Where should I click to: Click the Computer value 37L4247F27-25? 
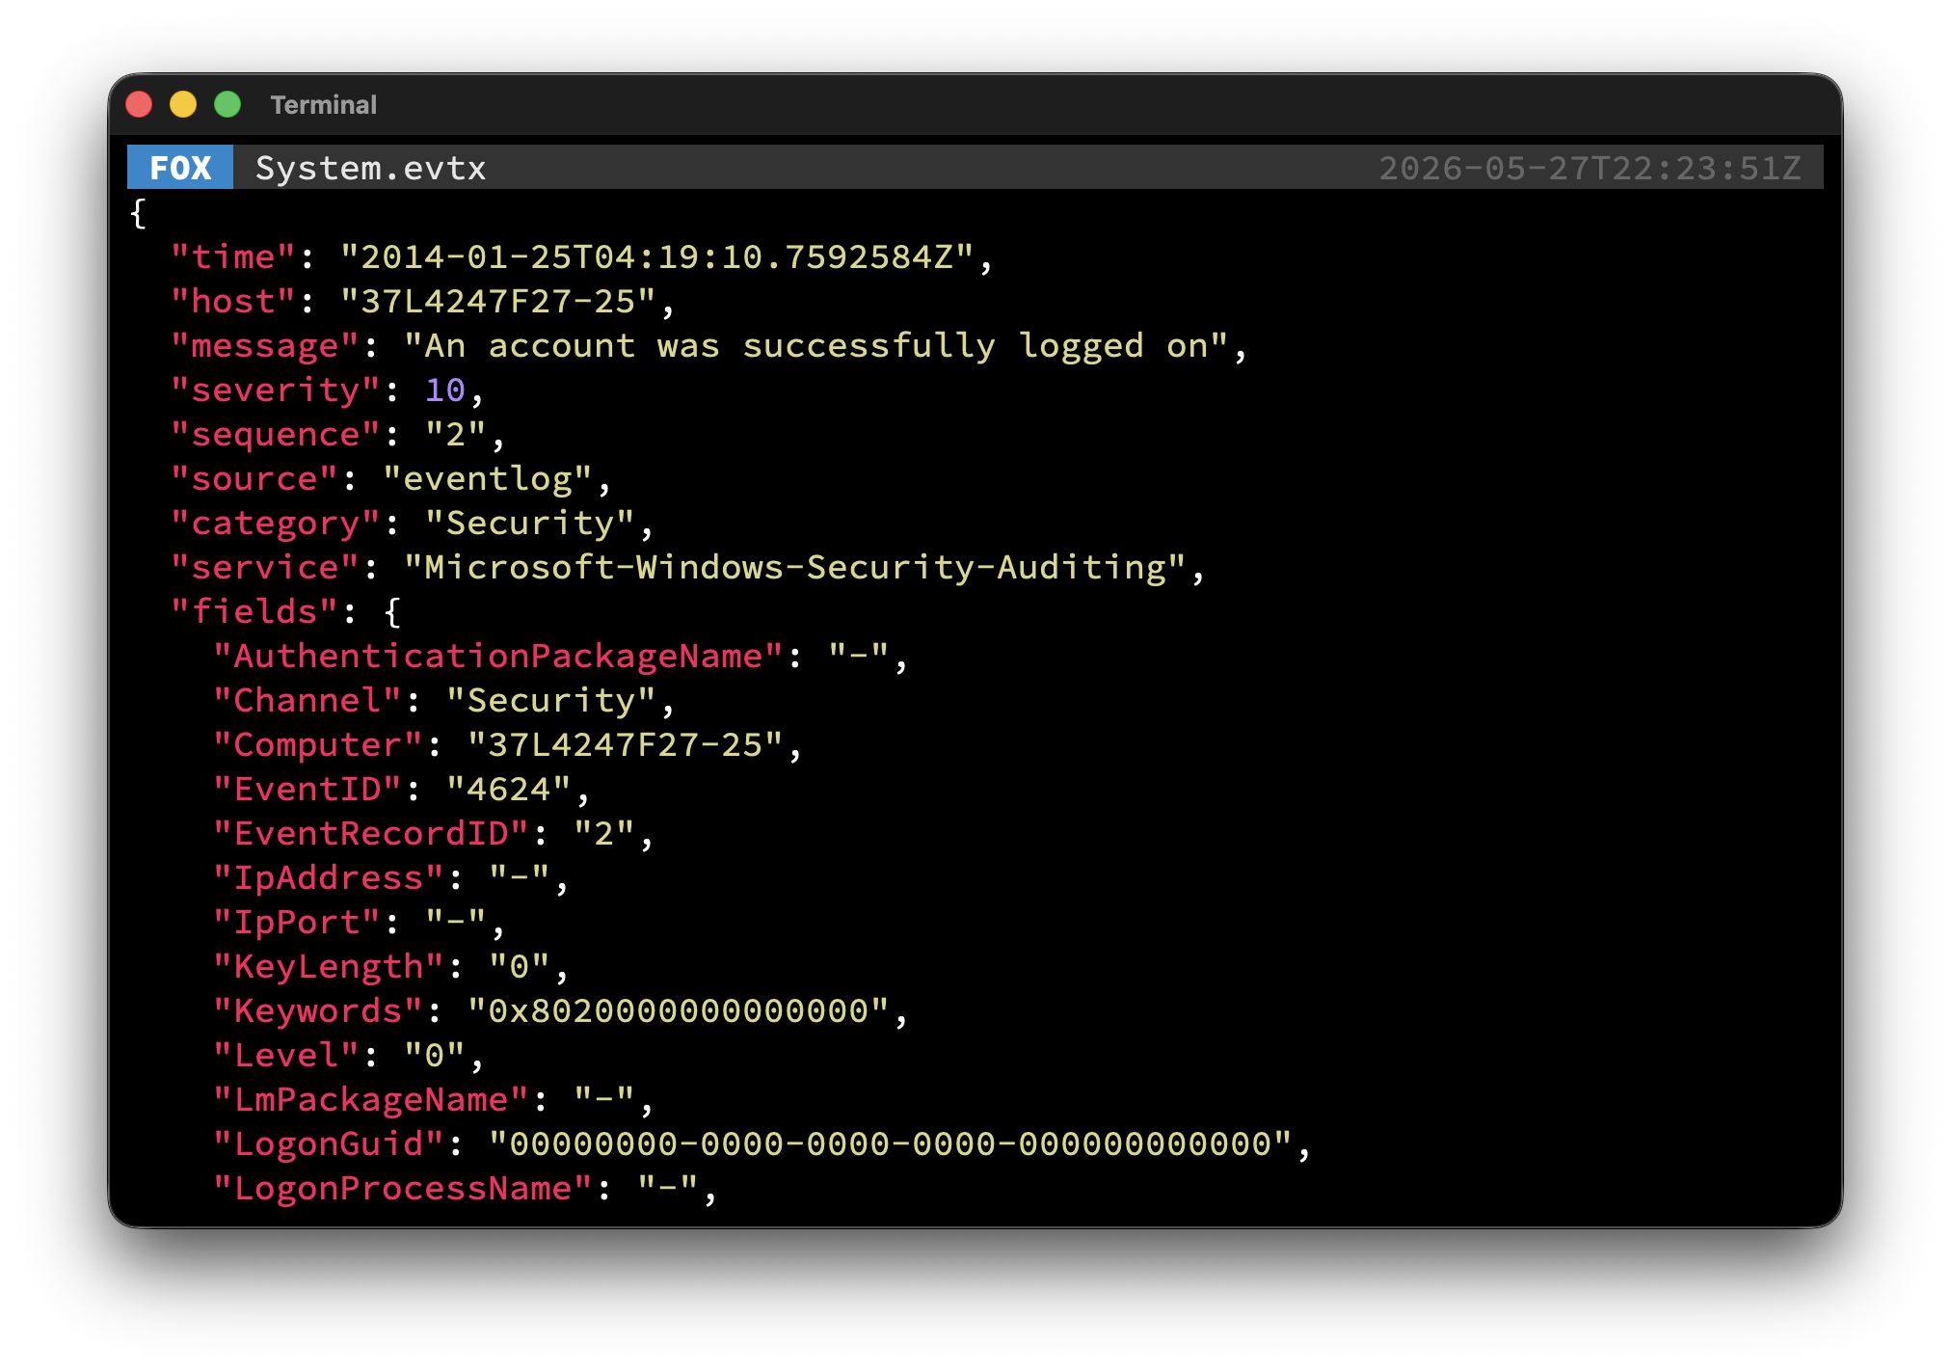pyautogui.click(x=625, y=744)
